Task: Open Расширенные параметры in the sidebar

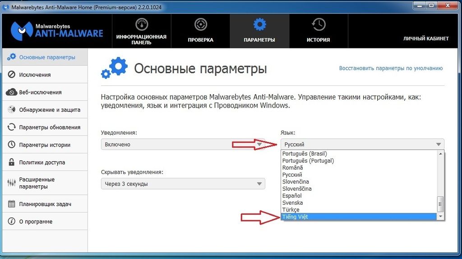Action: point(37,183)
